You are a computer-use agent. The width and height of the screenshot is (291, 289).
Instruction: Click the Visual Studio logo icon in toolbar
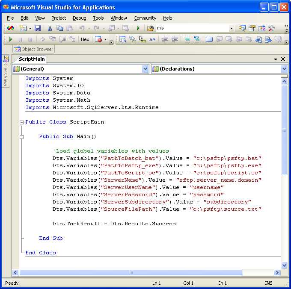coord(10,28)
